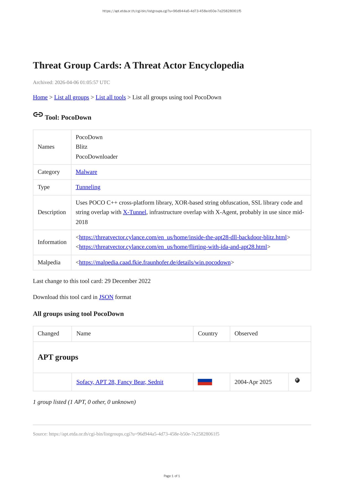344x487 pixels.
Task: Download the tool card via the JSON link
Action: (106, 297)
